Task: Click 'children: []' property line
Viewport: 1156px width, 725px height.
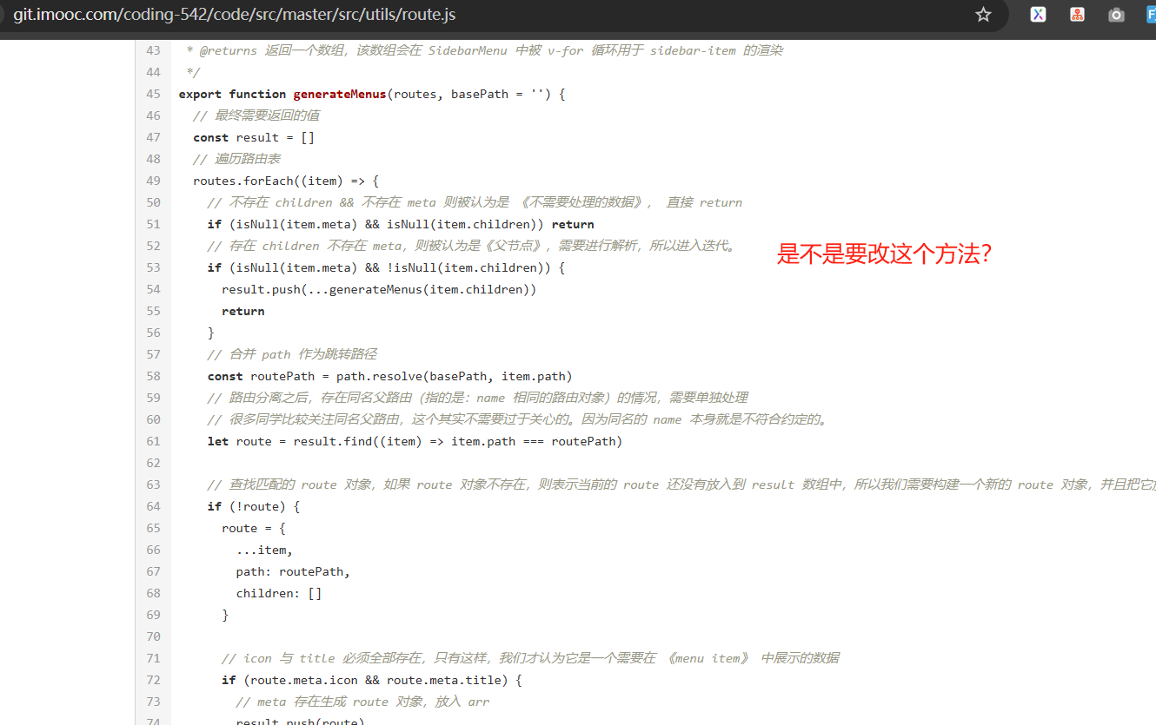Action: [279, 593]
